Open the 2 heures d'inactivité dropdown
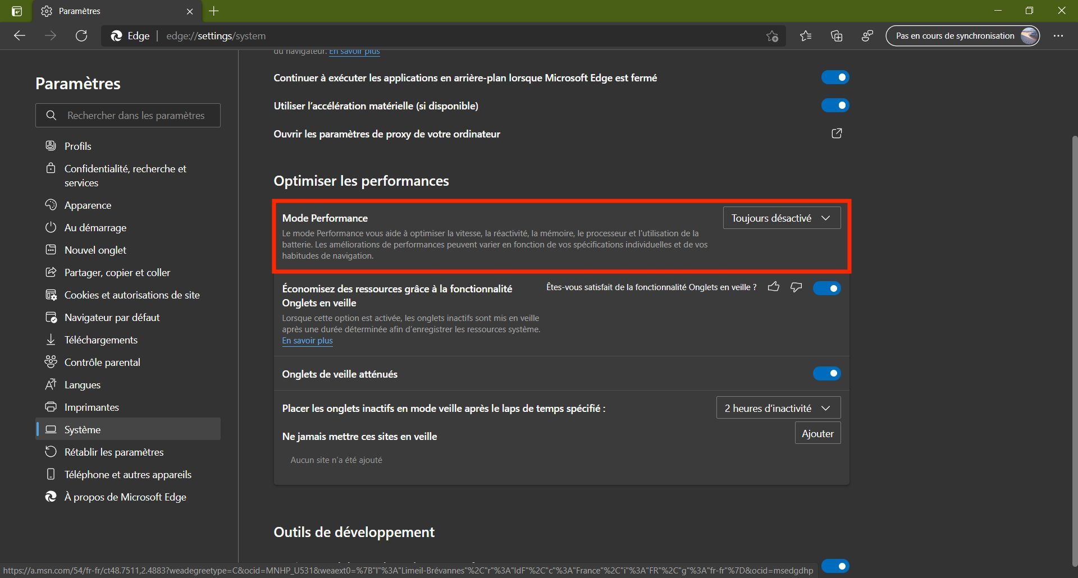This screenshot has width=1078, height=578. click(x=778, y=408)
